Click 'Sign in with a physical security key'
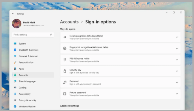Image resolution: width=194 pixels, height=111 pixels. coord(84,73)
